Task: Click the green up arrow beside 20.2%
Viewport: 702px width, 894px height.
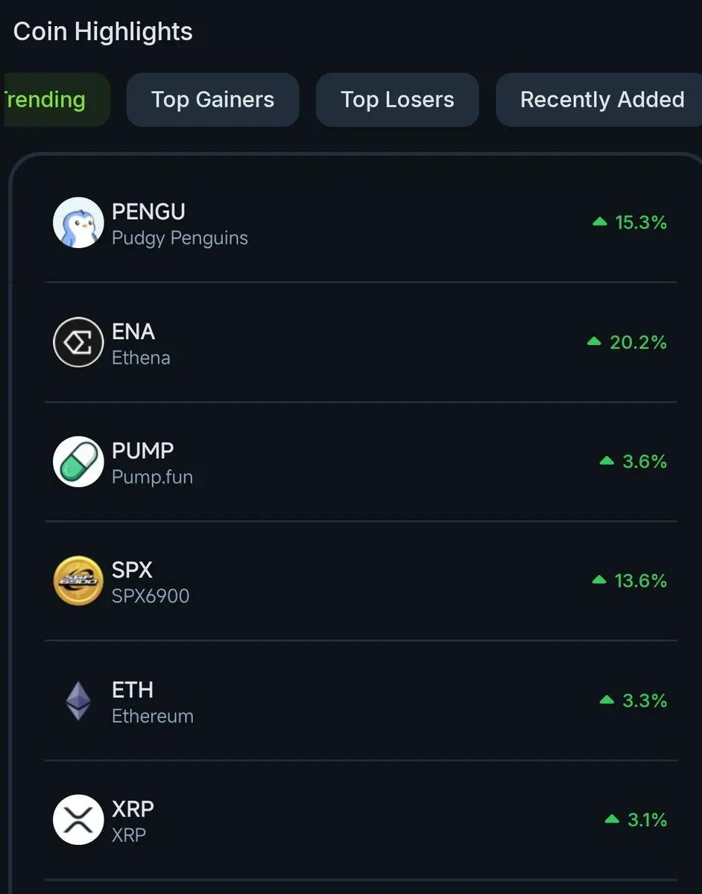Action: click(x=594, y=341)
